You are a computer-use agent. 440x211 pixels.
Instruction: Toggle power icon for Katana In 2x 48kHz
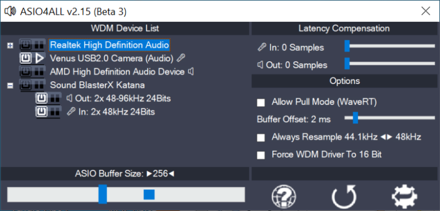point(42,112)
